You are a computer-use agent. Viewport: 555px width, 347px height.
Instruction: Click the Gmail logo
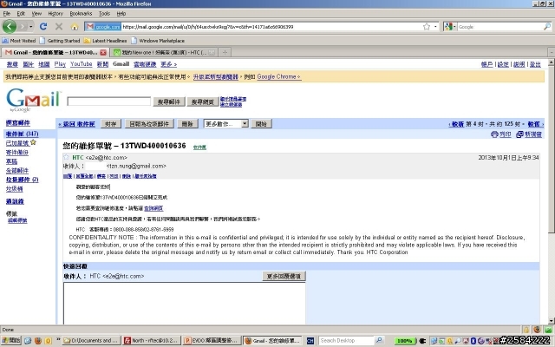tap(33, 100)
